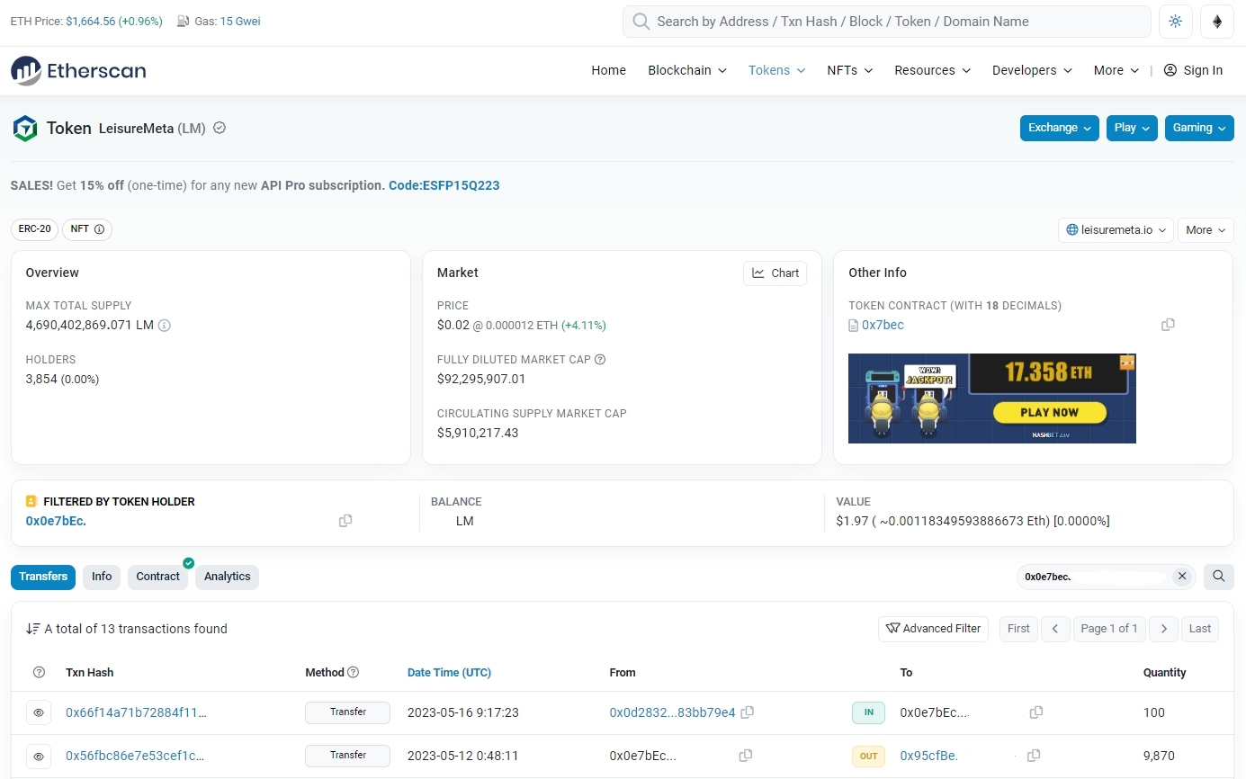Preview transaction 0x56fbc86e7e53cef1c via eye icon
This screenshot has height=779, width=1246.
tap(39, 756)
